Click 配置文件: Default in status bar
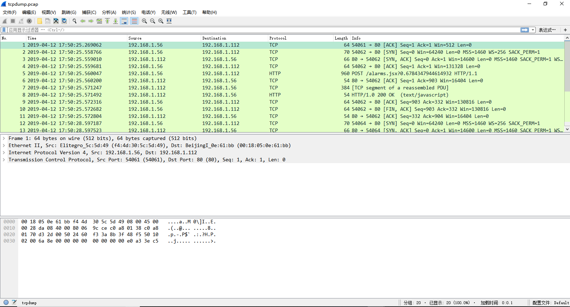Viewport: 570px width, 307px height. coord(551,303)
